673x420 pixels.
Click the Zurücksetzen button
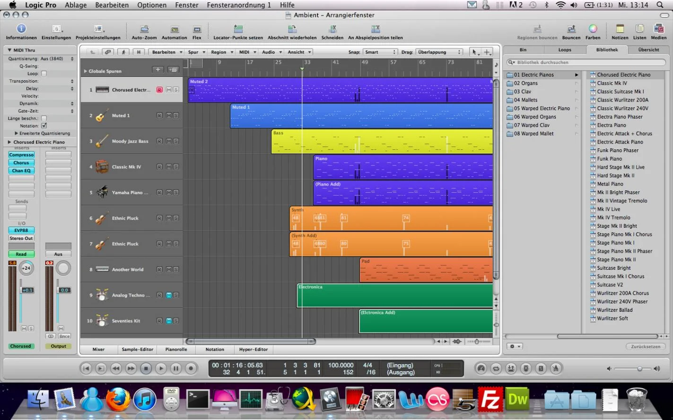[x=646, y=346]
